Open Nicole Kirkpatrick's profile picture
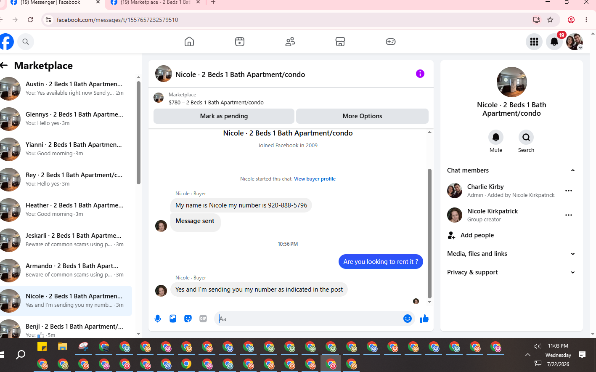This screenshot has width=596, height=372. (x=455, y=215)
